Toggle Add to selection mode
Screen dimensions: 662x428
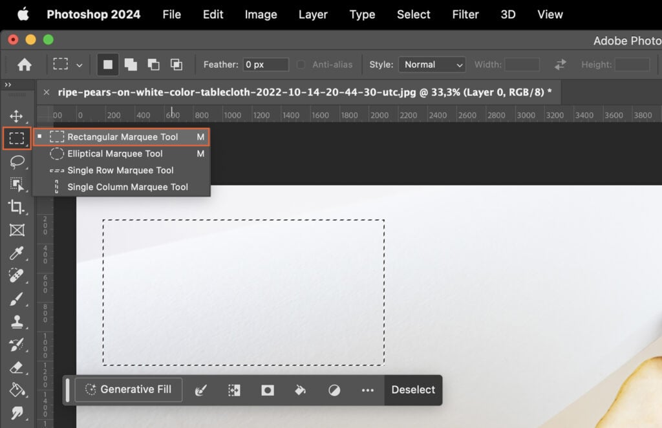pyautogui.click(x=131, y=65)
